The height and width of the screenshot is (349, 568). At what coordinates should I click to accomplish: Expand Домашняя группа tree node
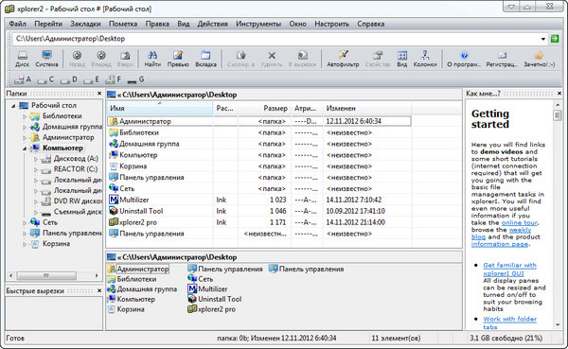pyautogui.click(x=25, y=127)
